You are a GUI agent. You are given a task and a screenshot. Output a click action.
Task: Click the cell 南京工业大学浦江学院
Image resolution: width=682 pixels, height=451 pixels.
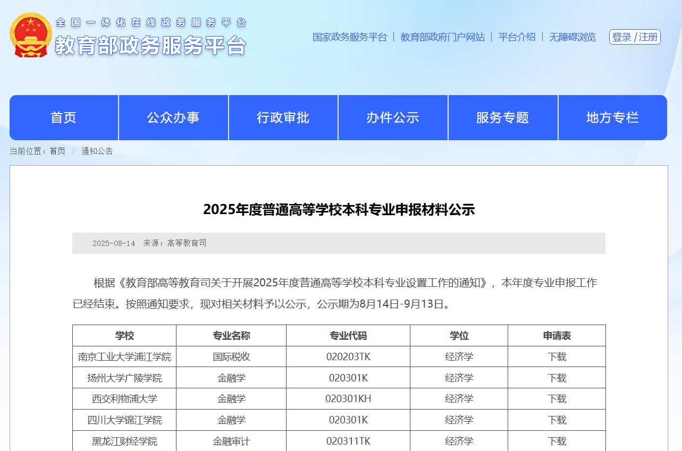(x=124, y=357)
